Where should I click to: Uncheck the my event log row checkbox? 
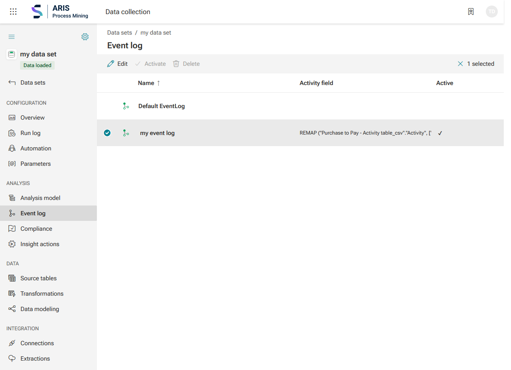click(107, 133)
